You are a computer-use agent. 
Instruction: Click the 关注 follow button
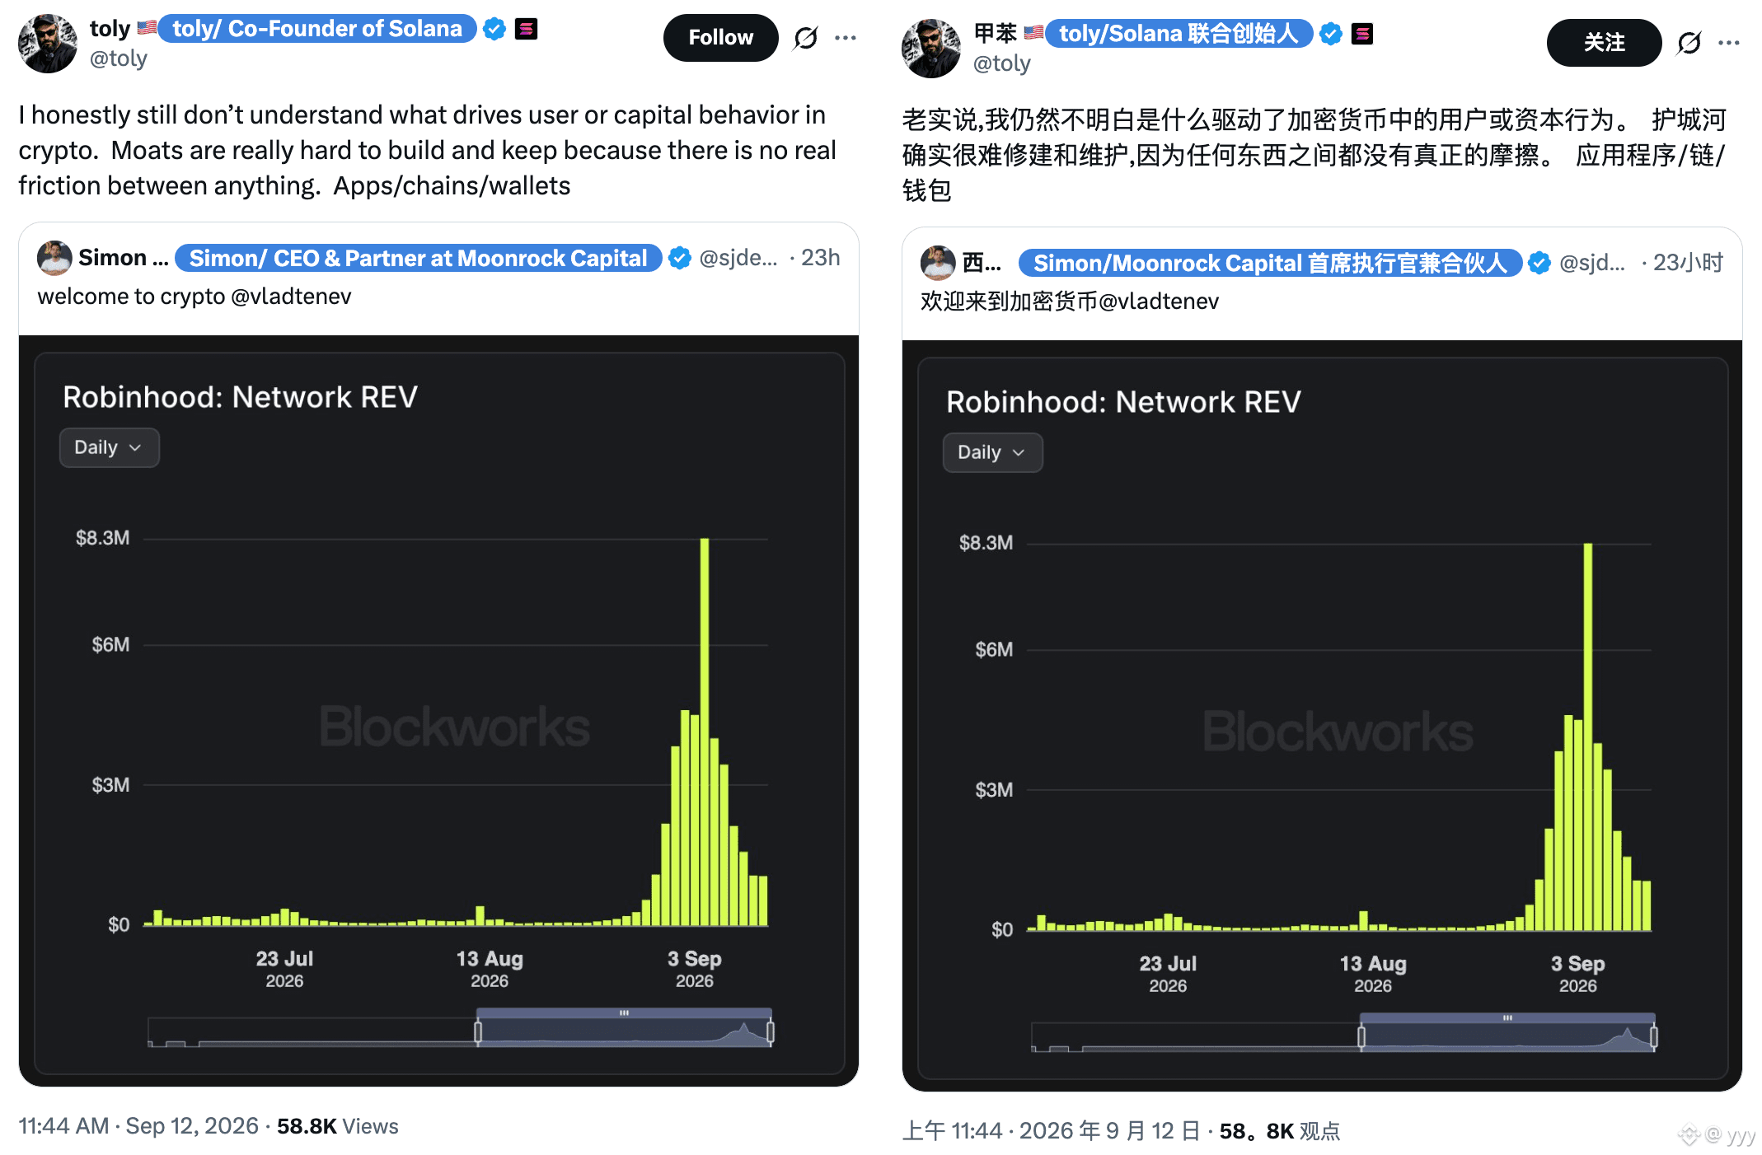(1604, 43)
